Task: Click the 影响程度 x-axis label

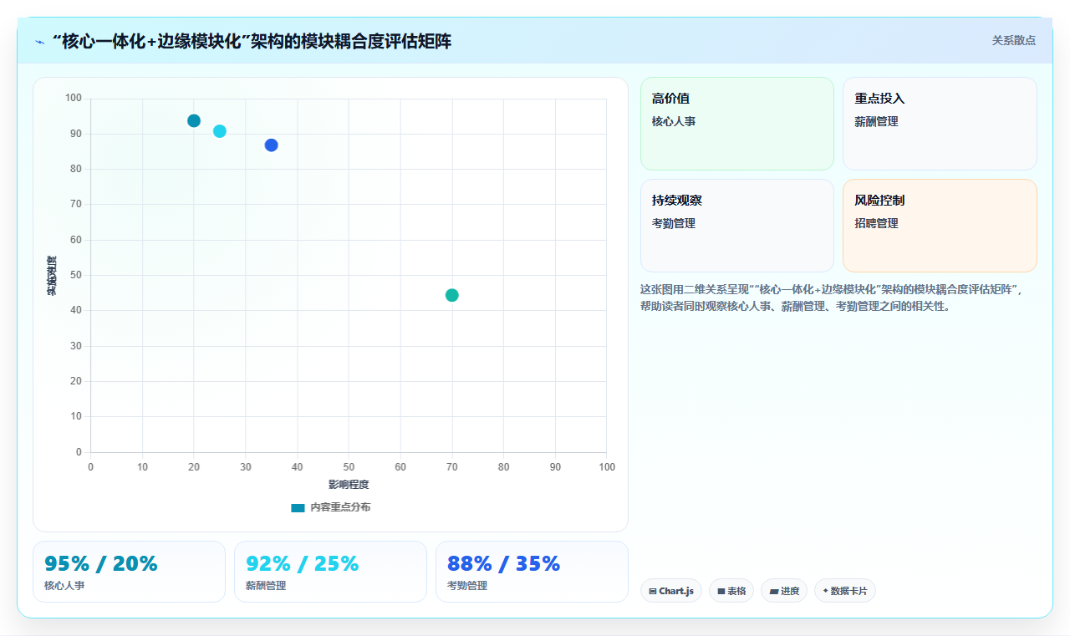Action: (x=349, y=484)
